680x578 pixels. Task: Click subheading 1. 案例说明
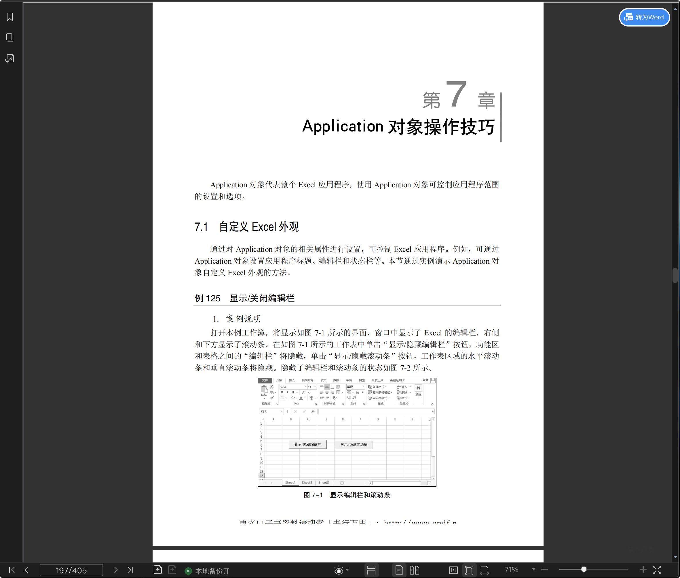[237, 318]
